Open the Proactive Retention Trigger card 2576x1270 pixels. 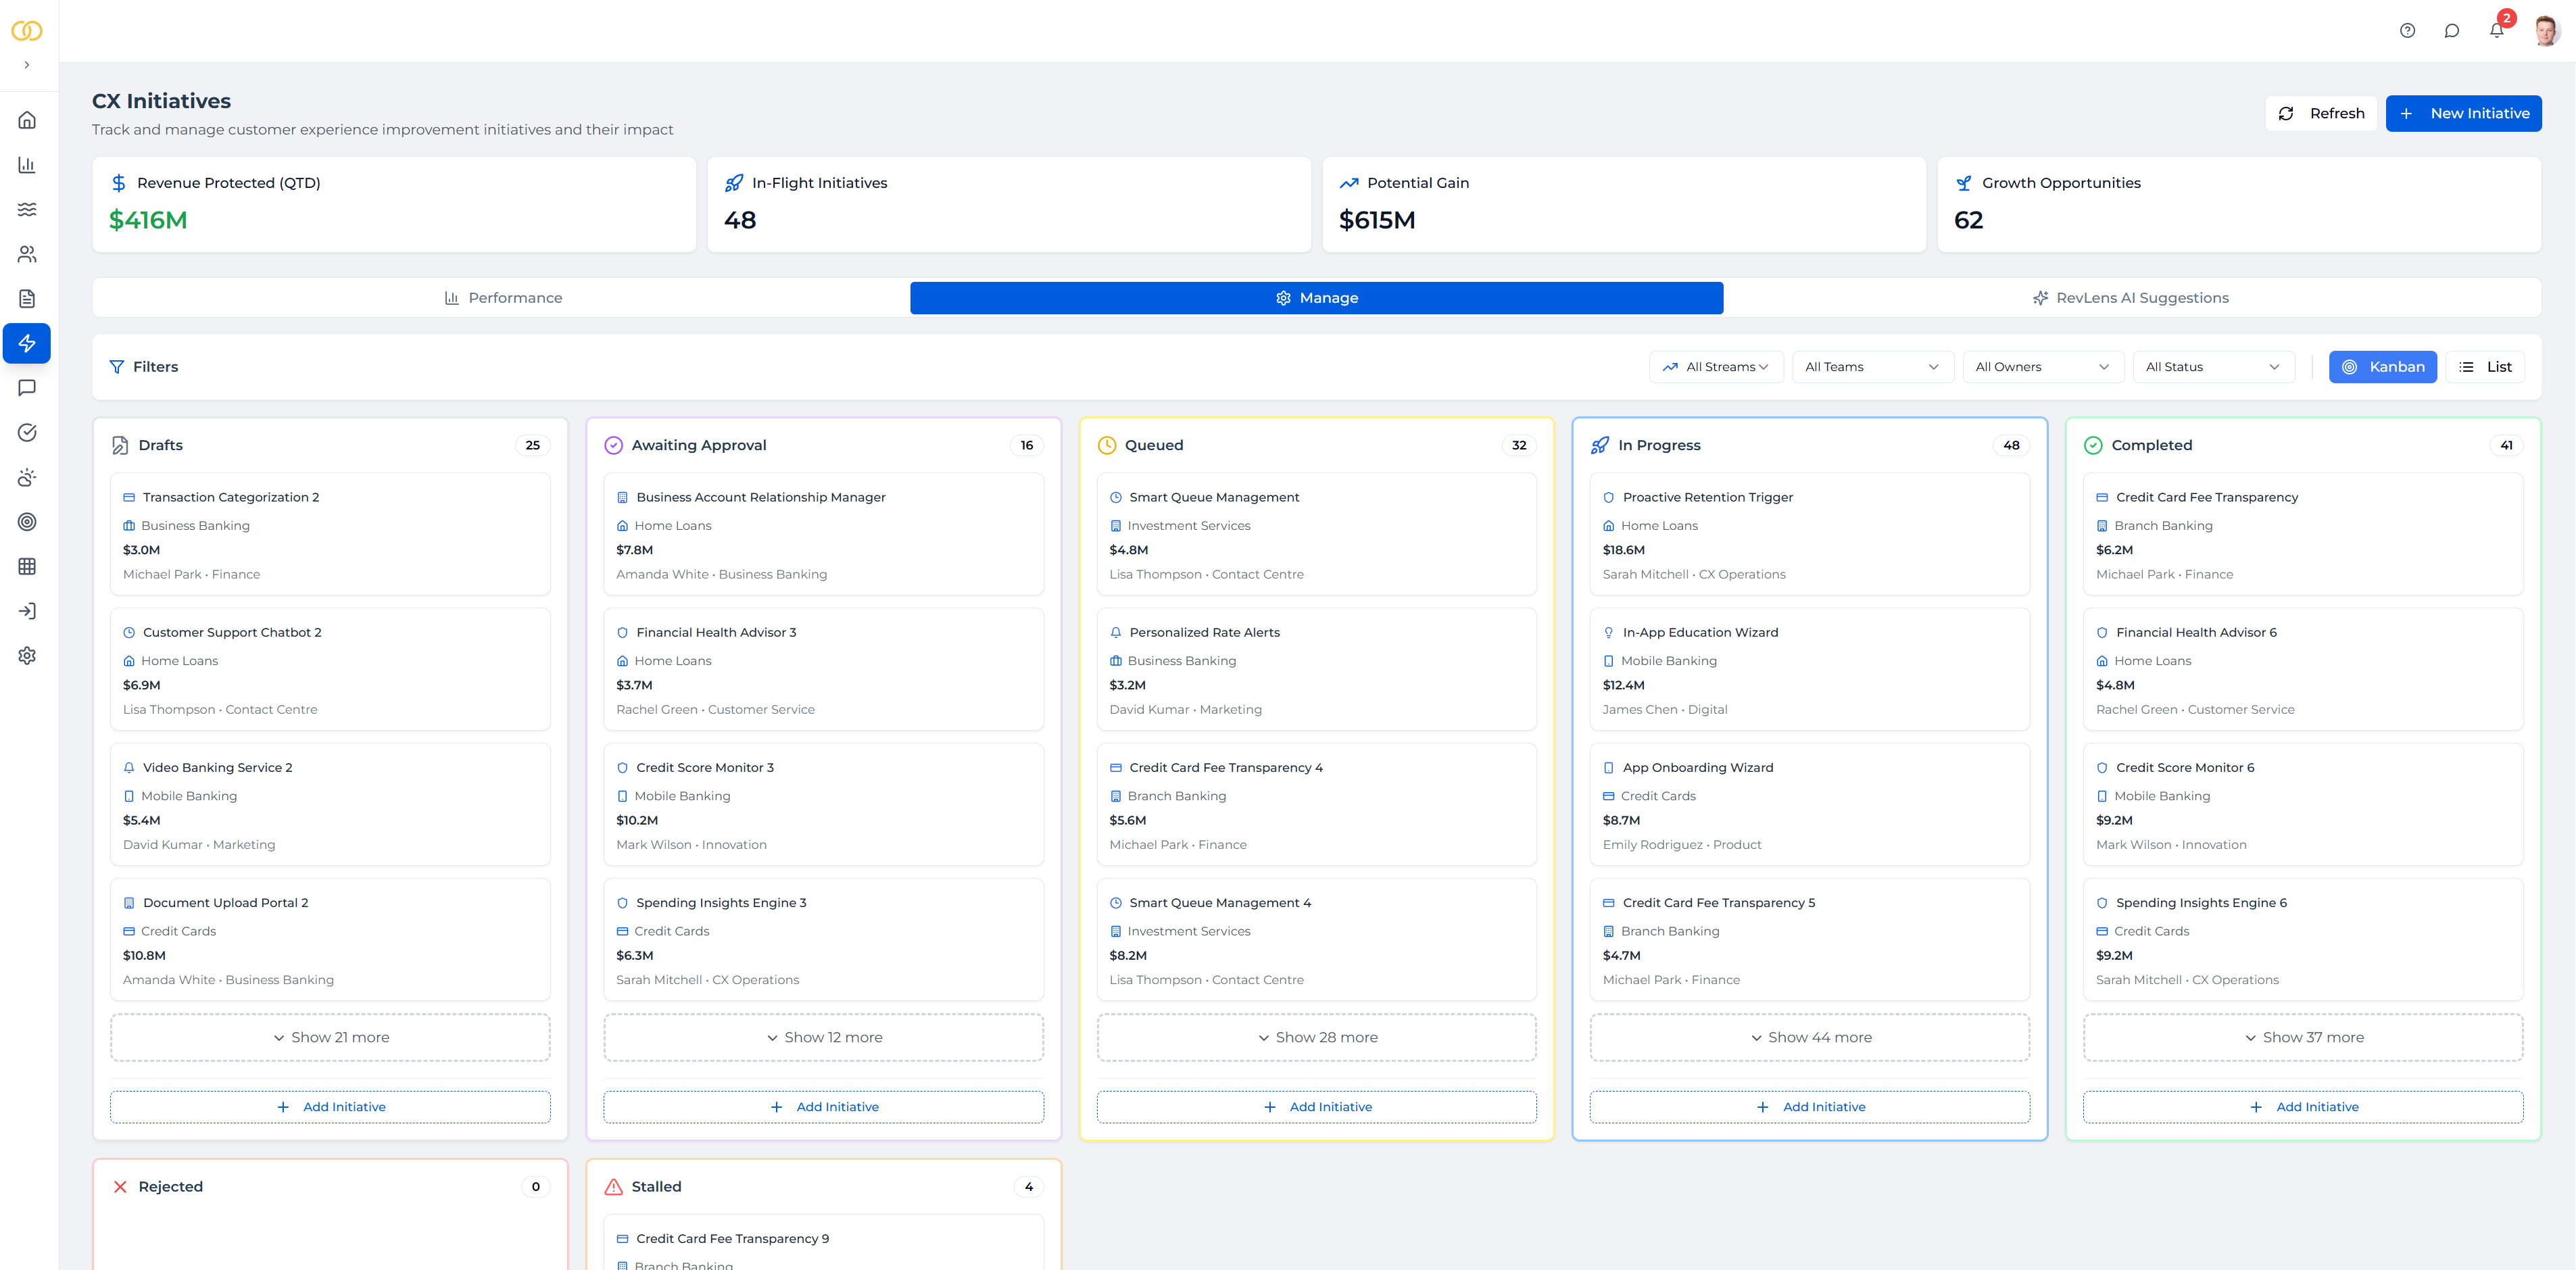coord(1808,534)
